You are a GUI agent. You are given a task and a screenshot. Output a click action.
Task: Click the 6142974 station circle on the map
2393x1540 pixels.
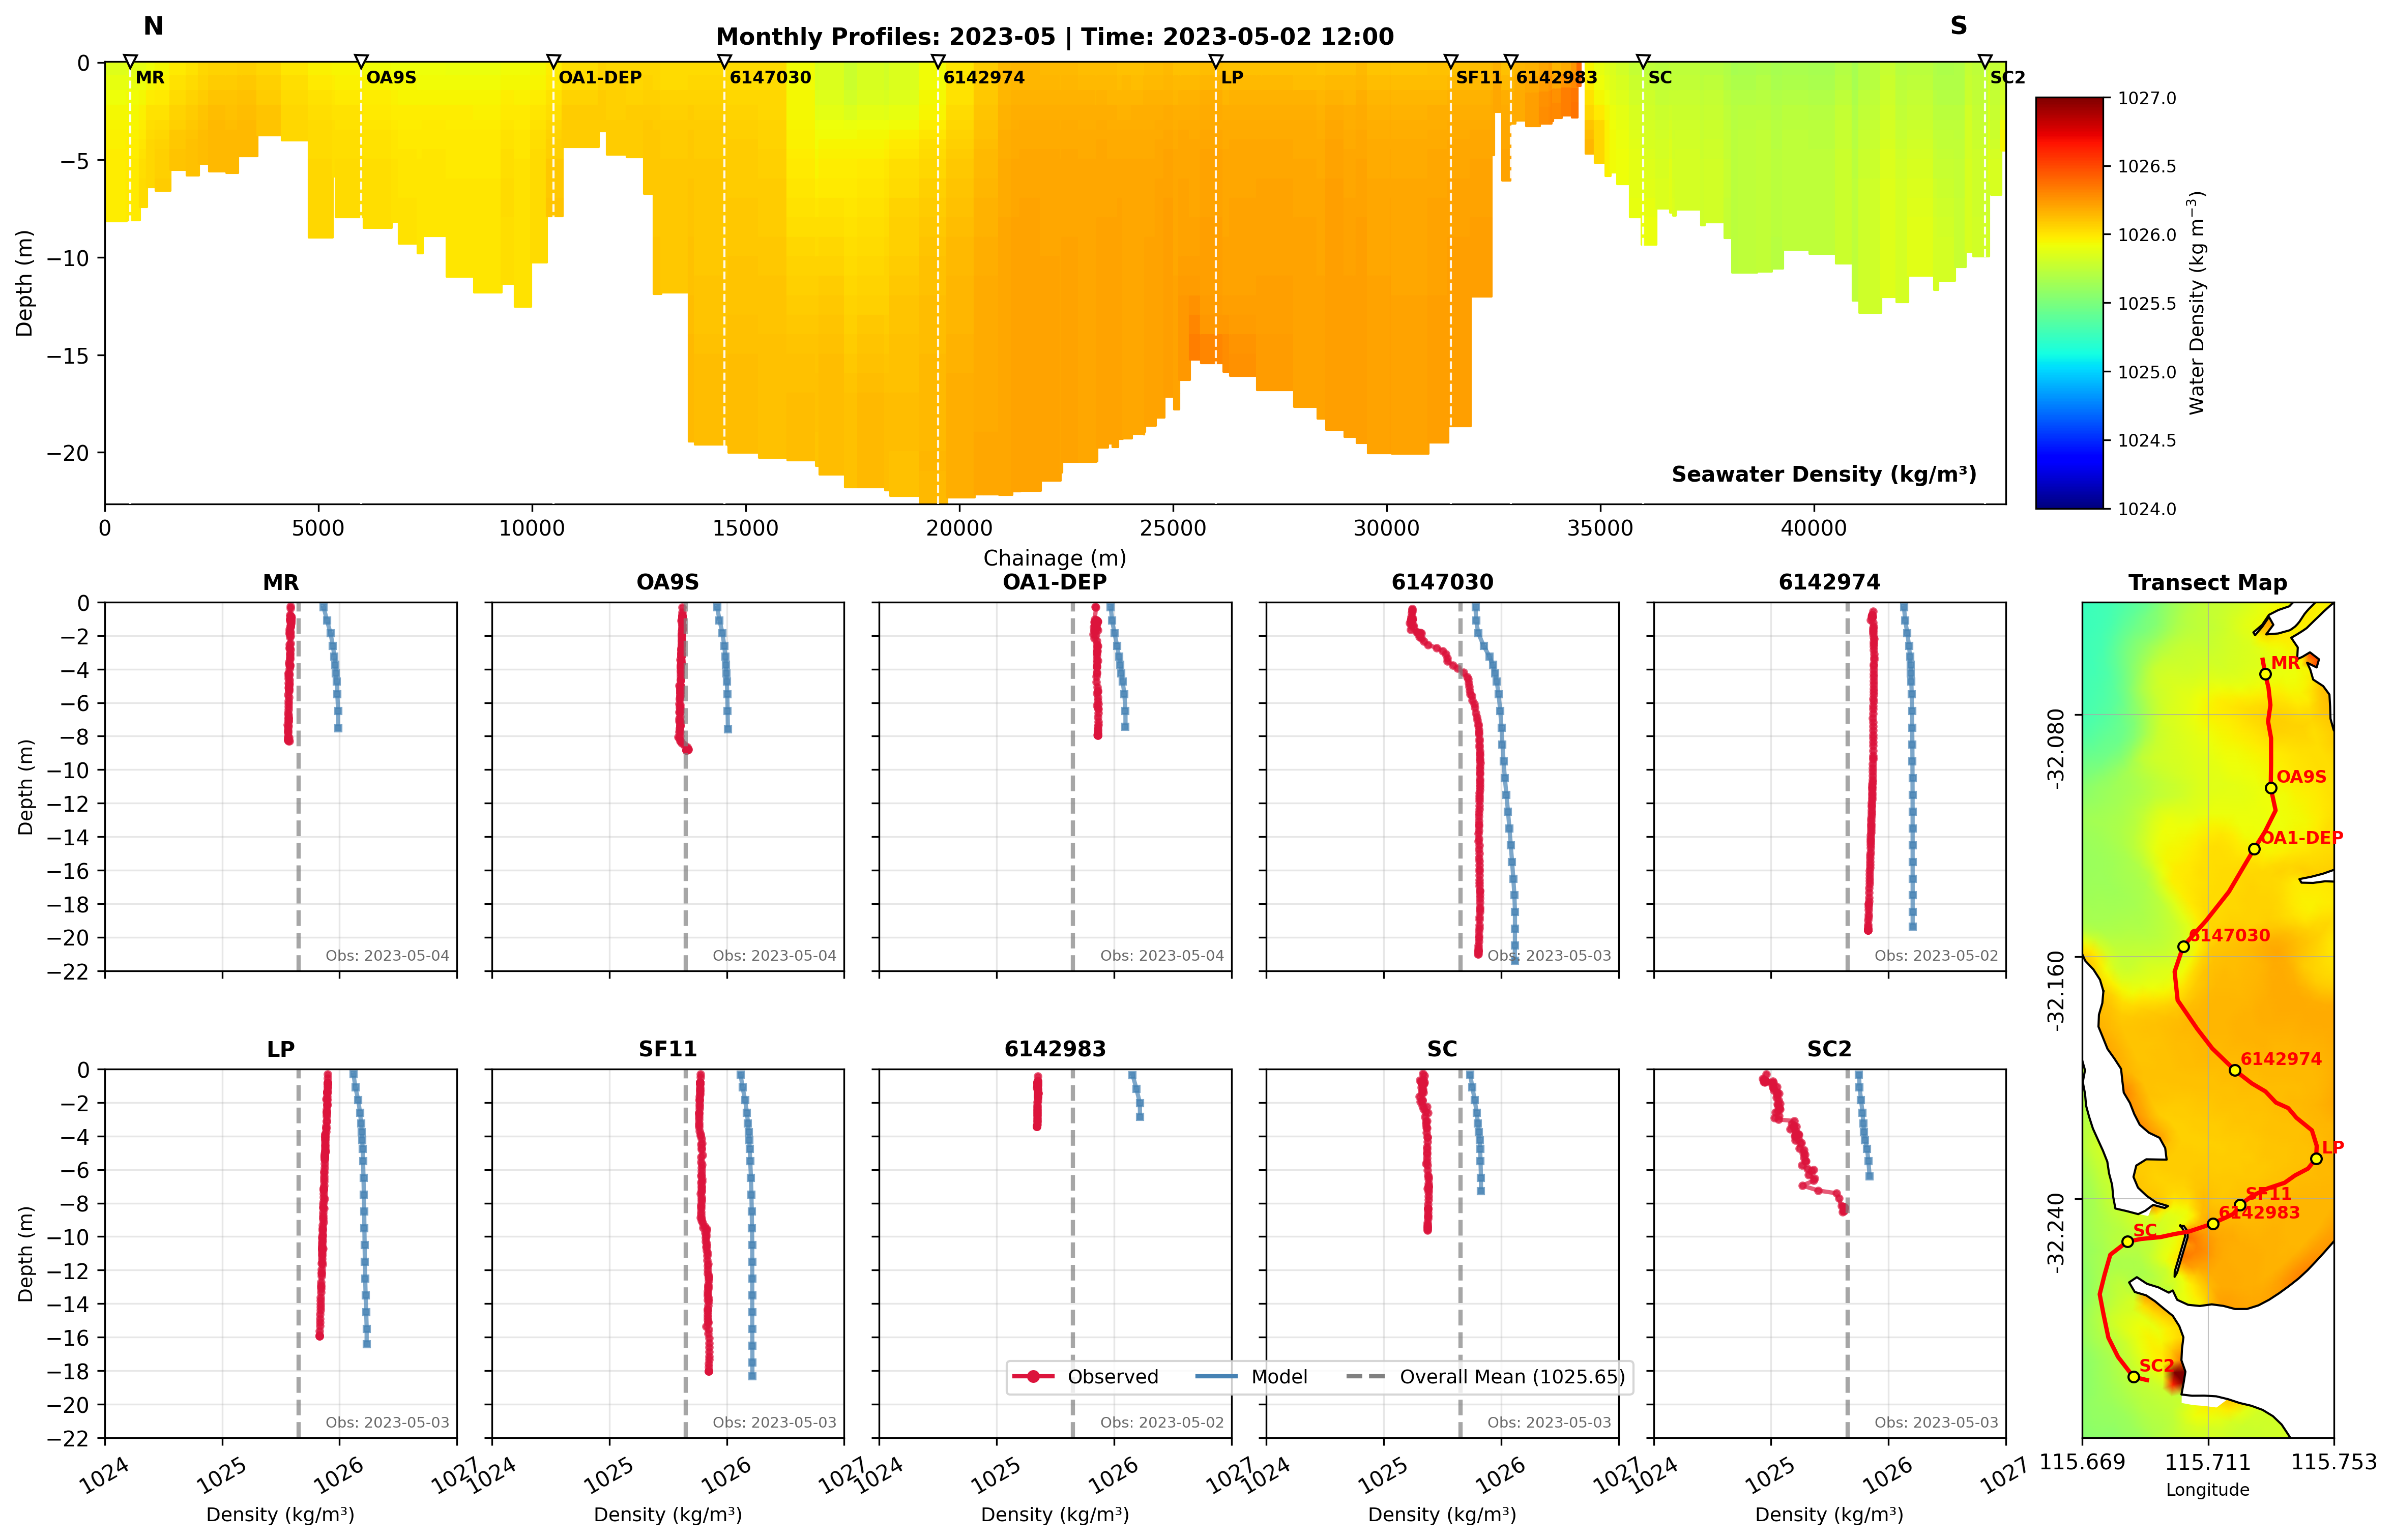point(2235,1070)
